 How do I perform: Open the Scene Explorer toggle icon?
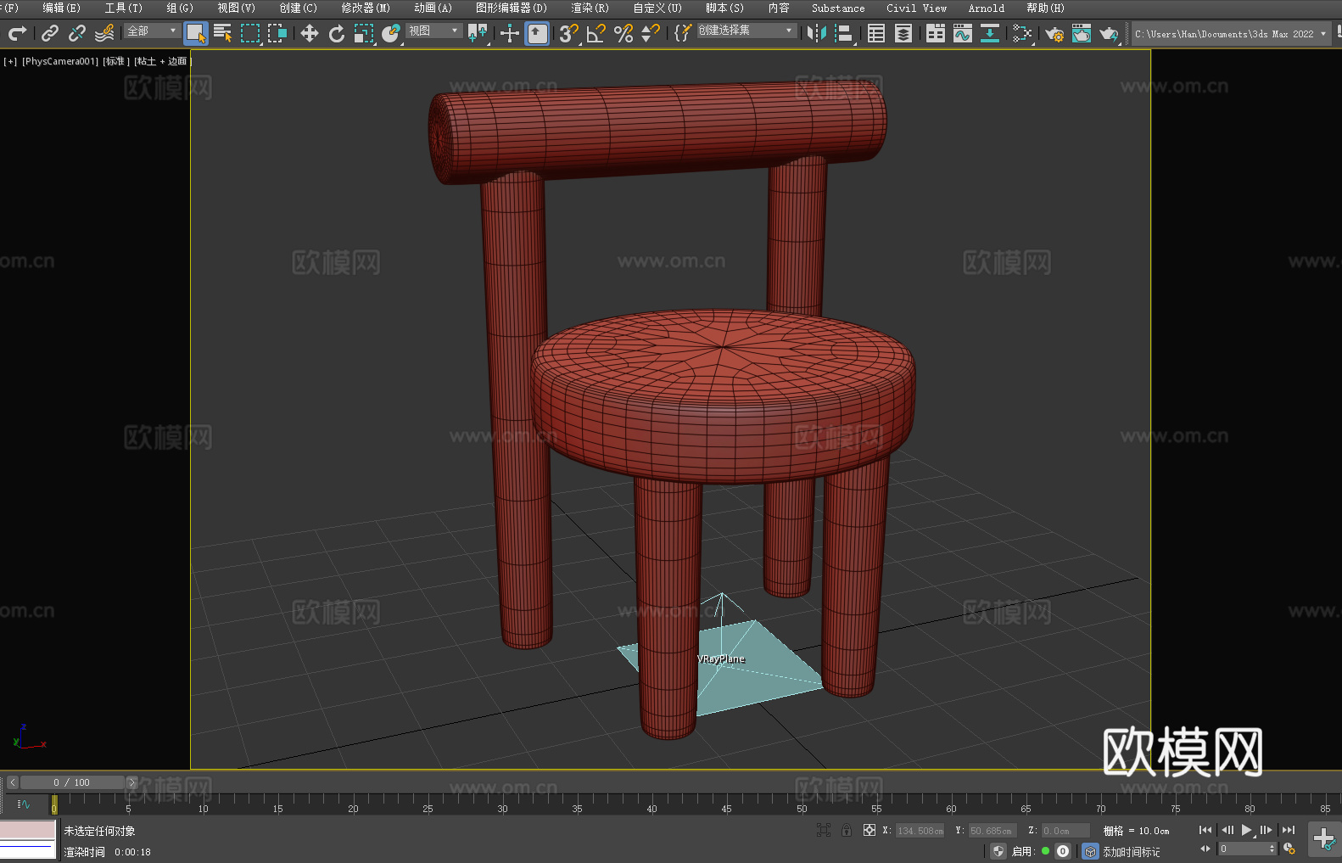click(876, 34)
